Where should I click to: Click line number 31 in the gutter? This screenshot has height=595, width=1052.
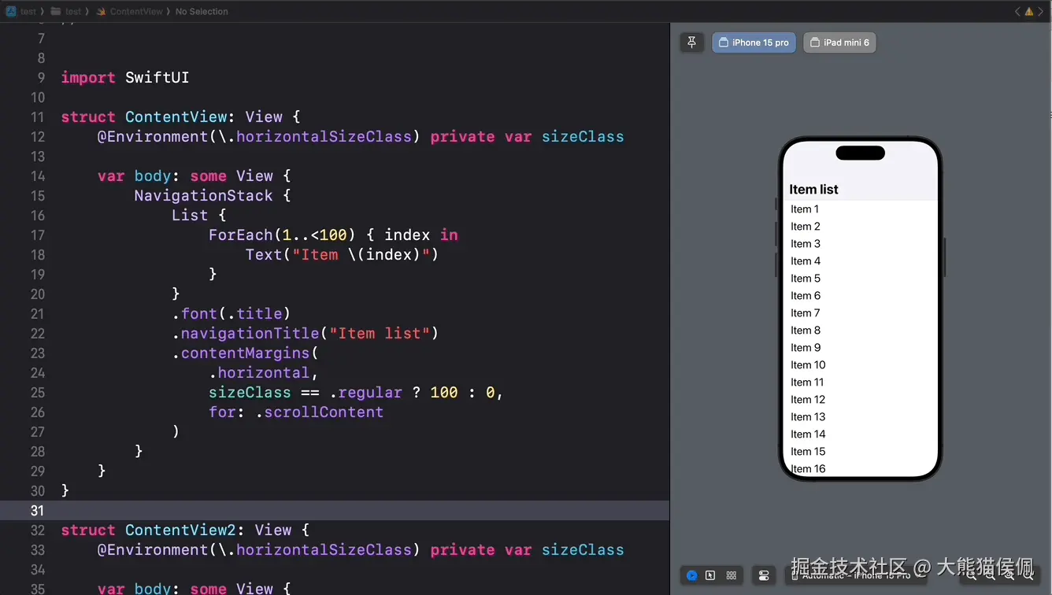pyautogui.click(x=37, y=510)
